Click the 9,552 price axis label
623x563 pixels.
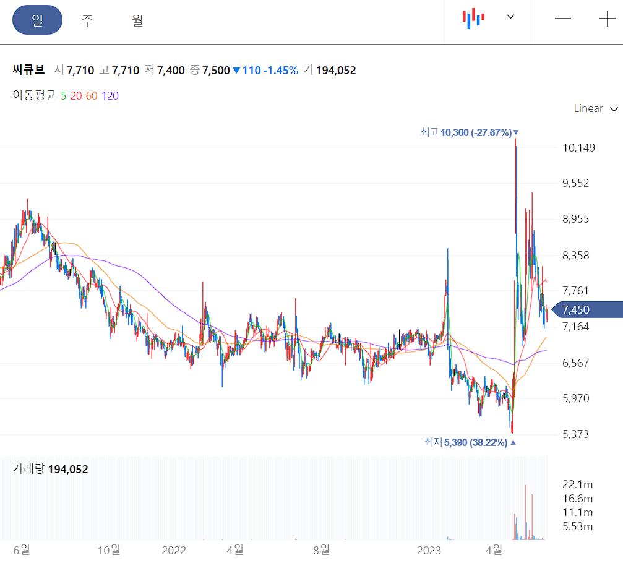click(x=576, y=183)
